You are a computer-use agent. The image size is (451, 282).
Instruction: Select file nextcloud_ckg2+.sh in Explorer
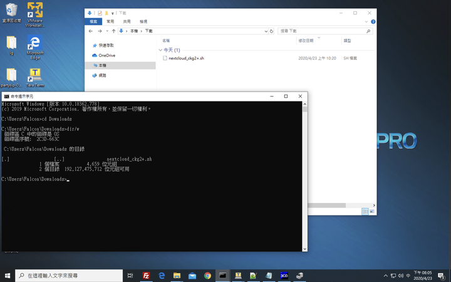pyautogui.click(x=186, y=58)
